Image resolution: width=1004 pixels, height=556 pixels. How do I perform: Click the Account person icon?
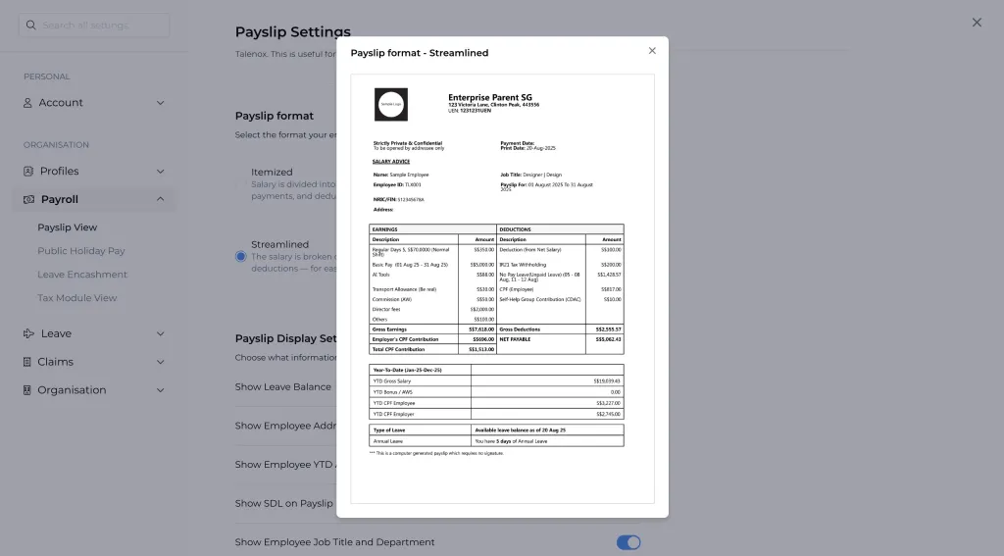[29, 103]
